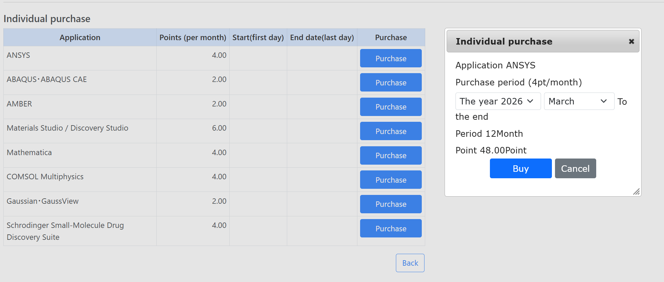Select the ANSYS application name cell
664x282 pixels.
click(80, 58)
